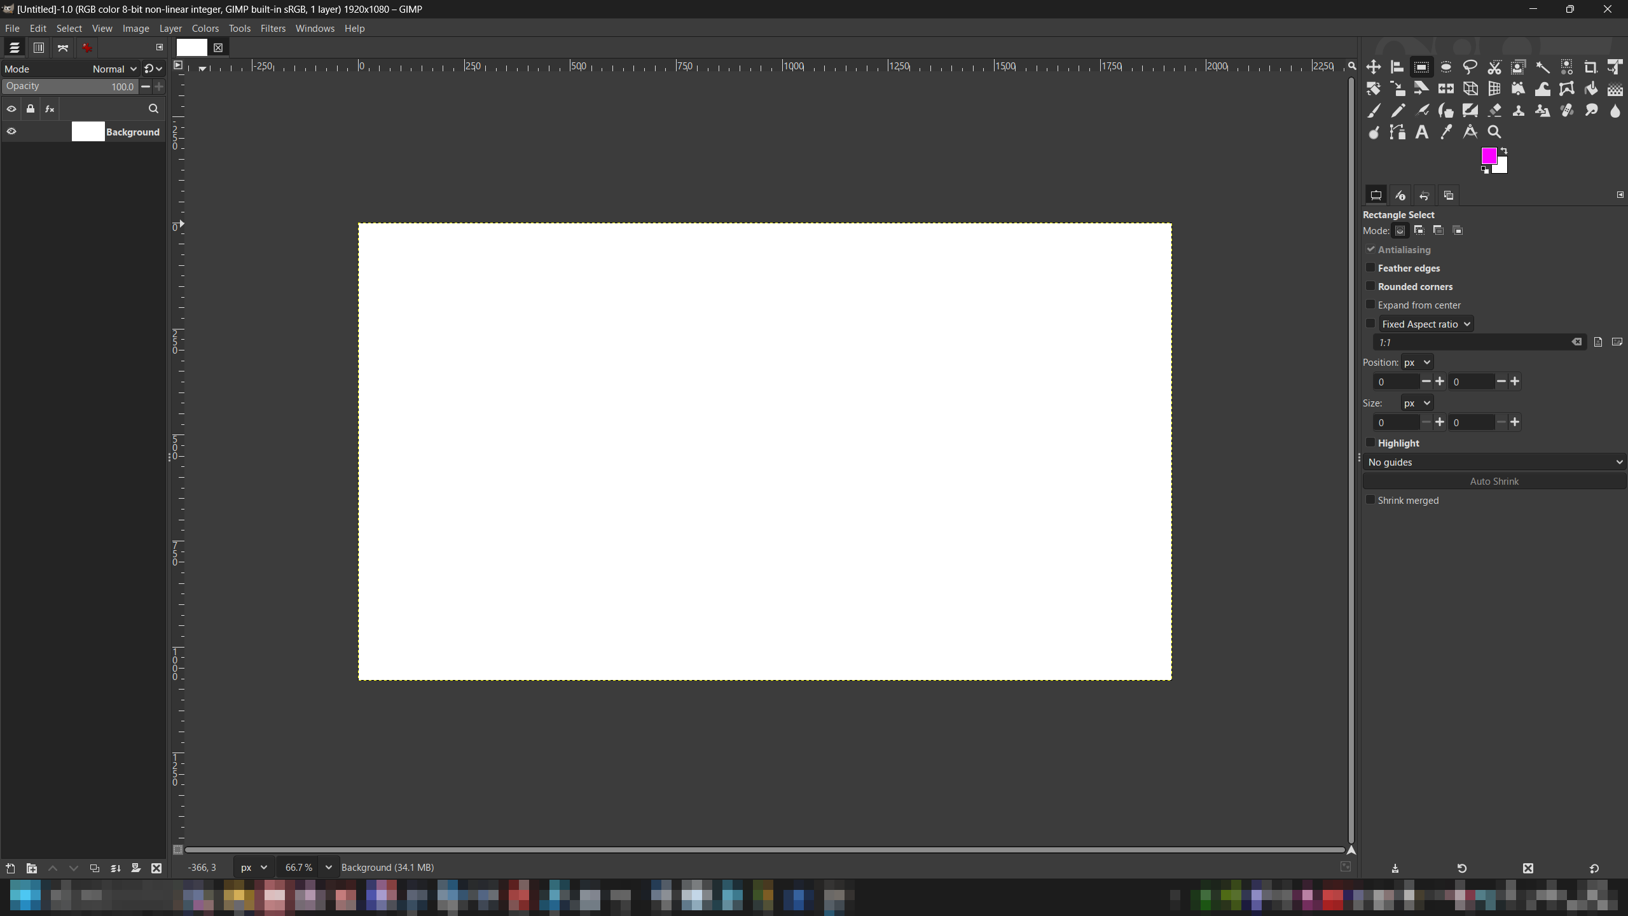The width and height of the screenshot is (1628, 916).
Task: Open the Fixed Aspect ratio dropdown
Action: tap(1426, 324)
